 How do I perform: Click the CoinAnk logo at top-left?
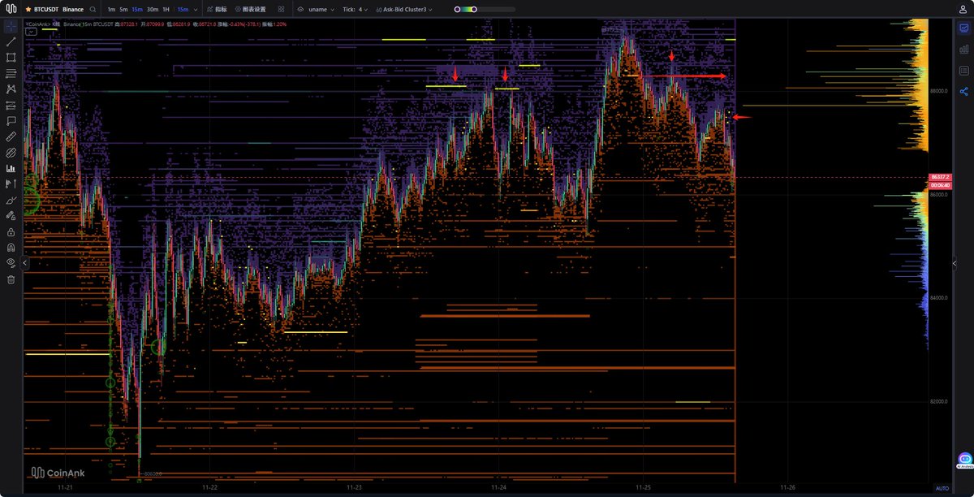coord(11,9)
